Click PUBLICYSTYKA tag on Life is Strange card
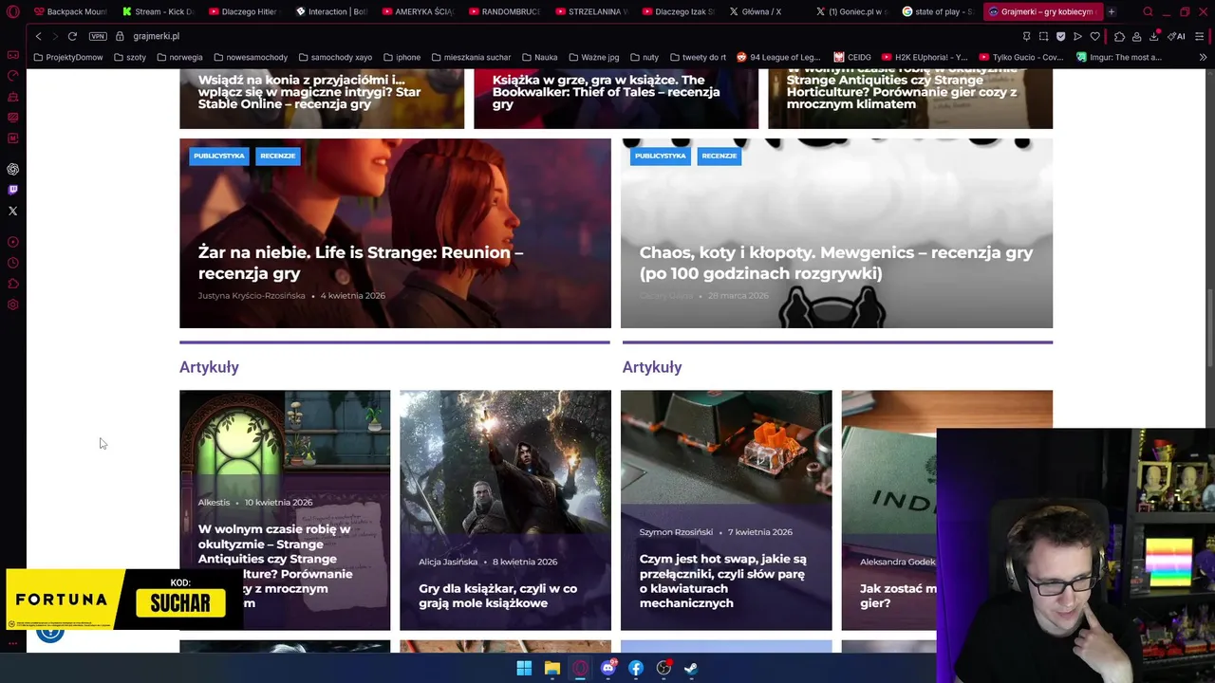 [219, 156]
